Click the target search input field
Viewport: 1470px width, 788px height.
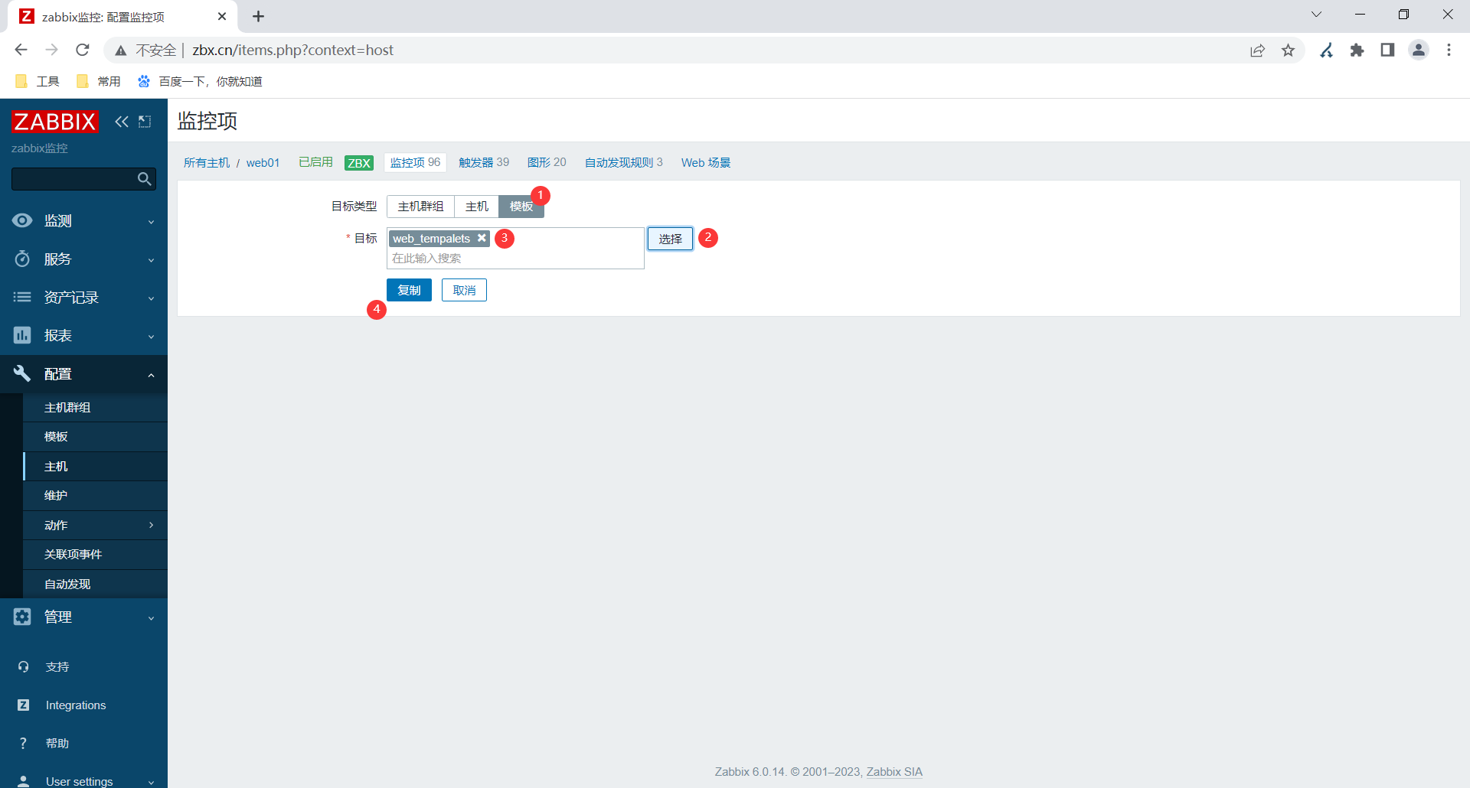[x=515, y=259]
